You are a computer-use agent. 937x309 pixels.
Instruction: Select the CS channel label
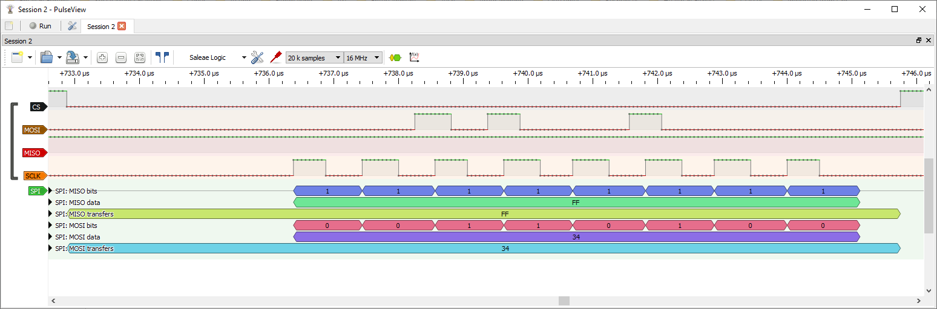(38, 107)
